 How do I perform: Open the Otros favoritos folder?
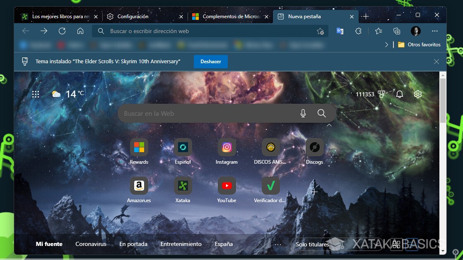(419, 45)
